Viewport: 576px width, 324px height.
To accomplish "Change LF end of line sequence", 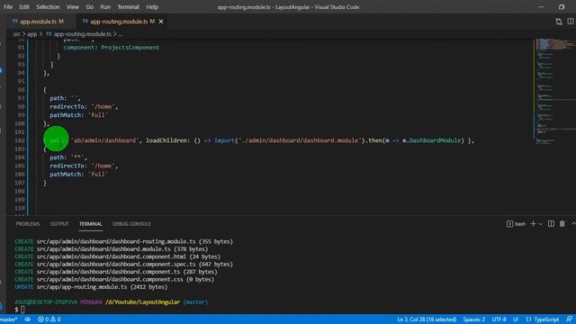I will coord(516,319).
